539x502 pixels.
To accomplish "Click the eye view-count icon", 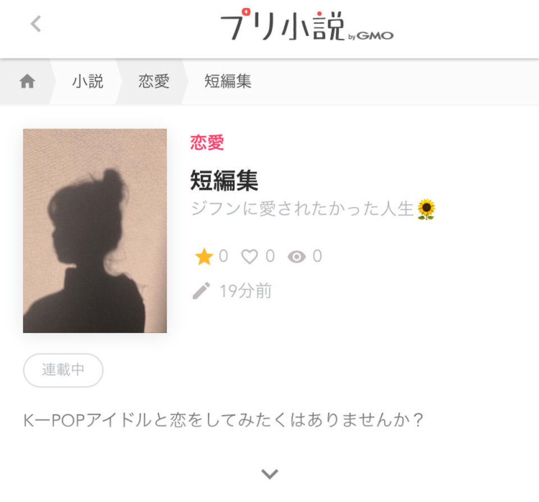I will click(296, 257).
